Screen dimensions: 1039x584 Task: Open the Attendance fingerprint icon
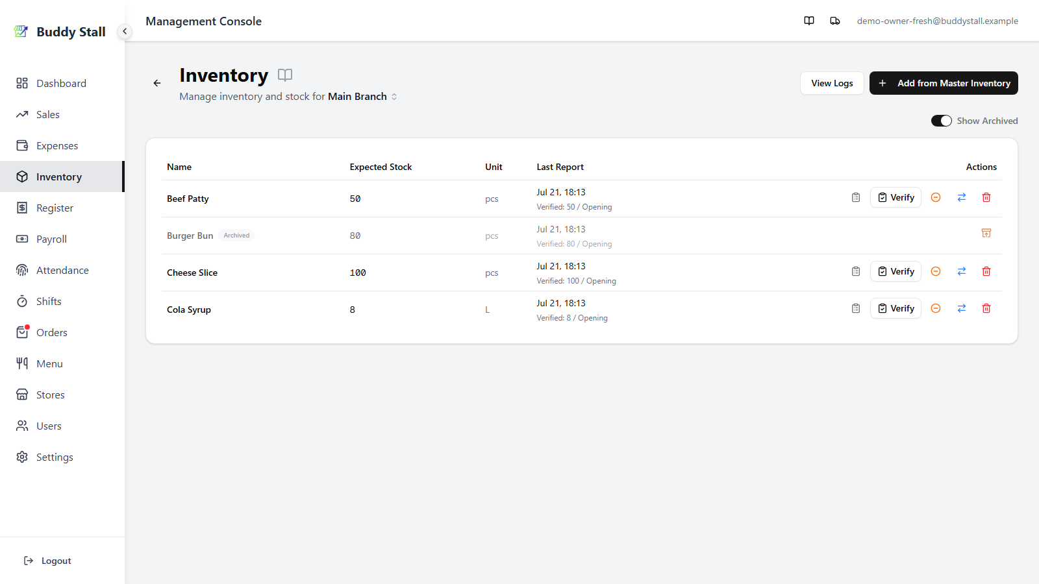[x=22, y=270]
